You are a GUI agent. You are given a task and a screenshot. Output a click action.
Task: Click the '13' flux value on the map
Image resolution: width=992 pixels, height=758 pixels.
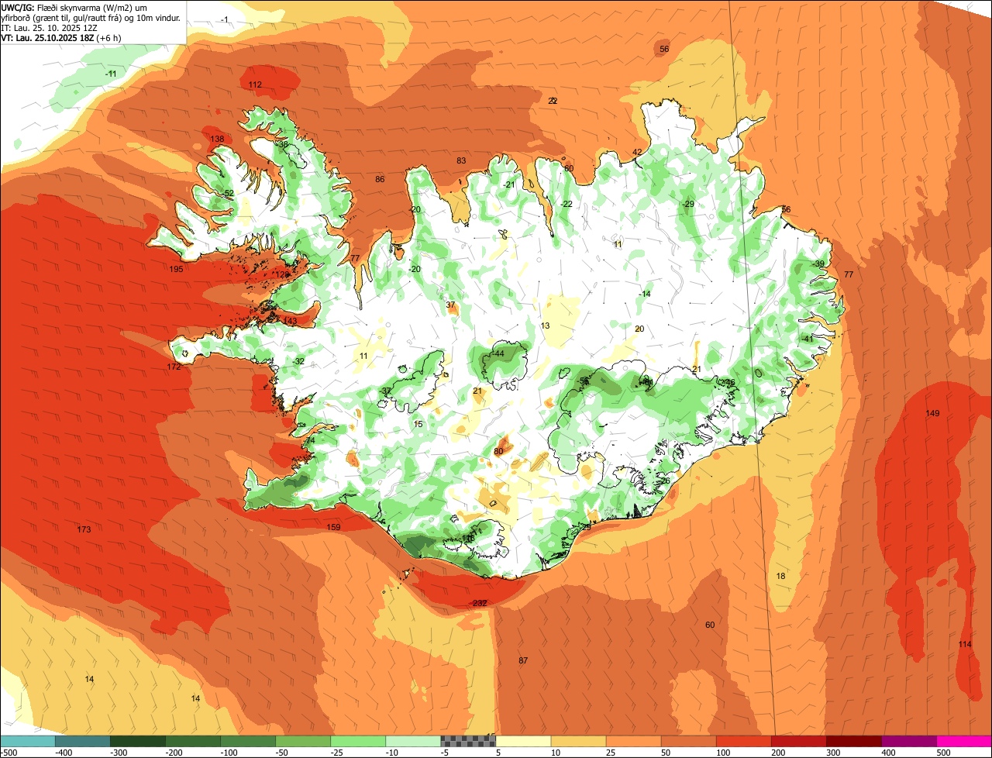click(x=546, y=326)
